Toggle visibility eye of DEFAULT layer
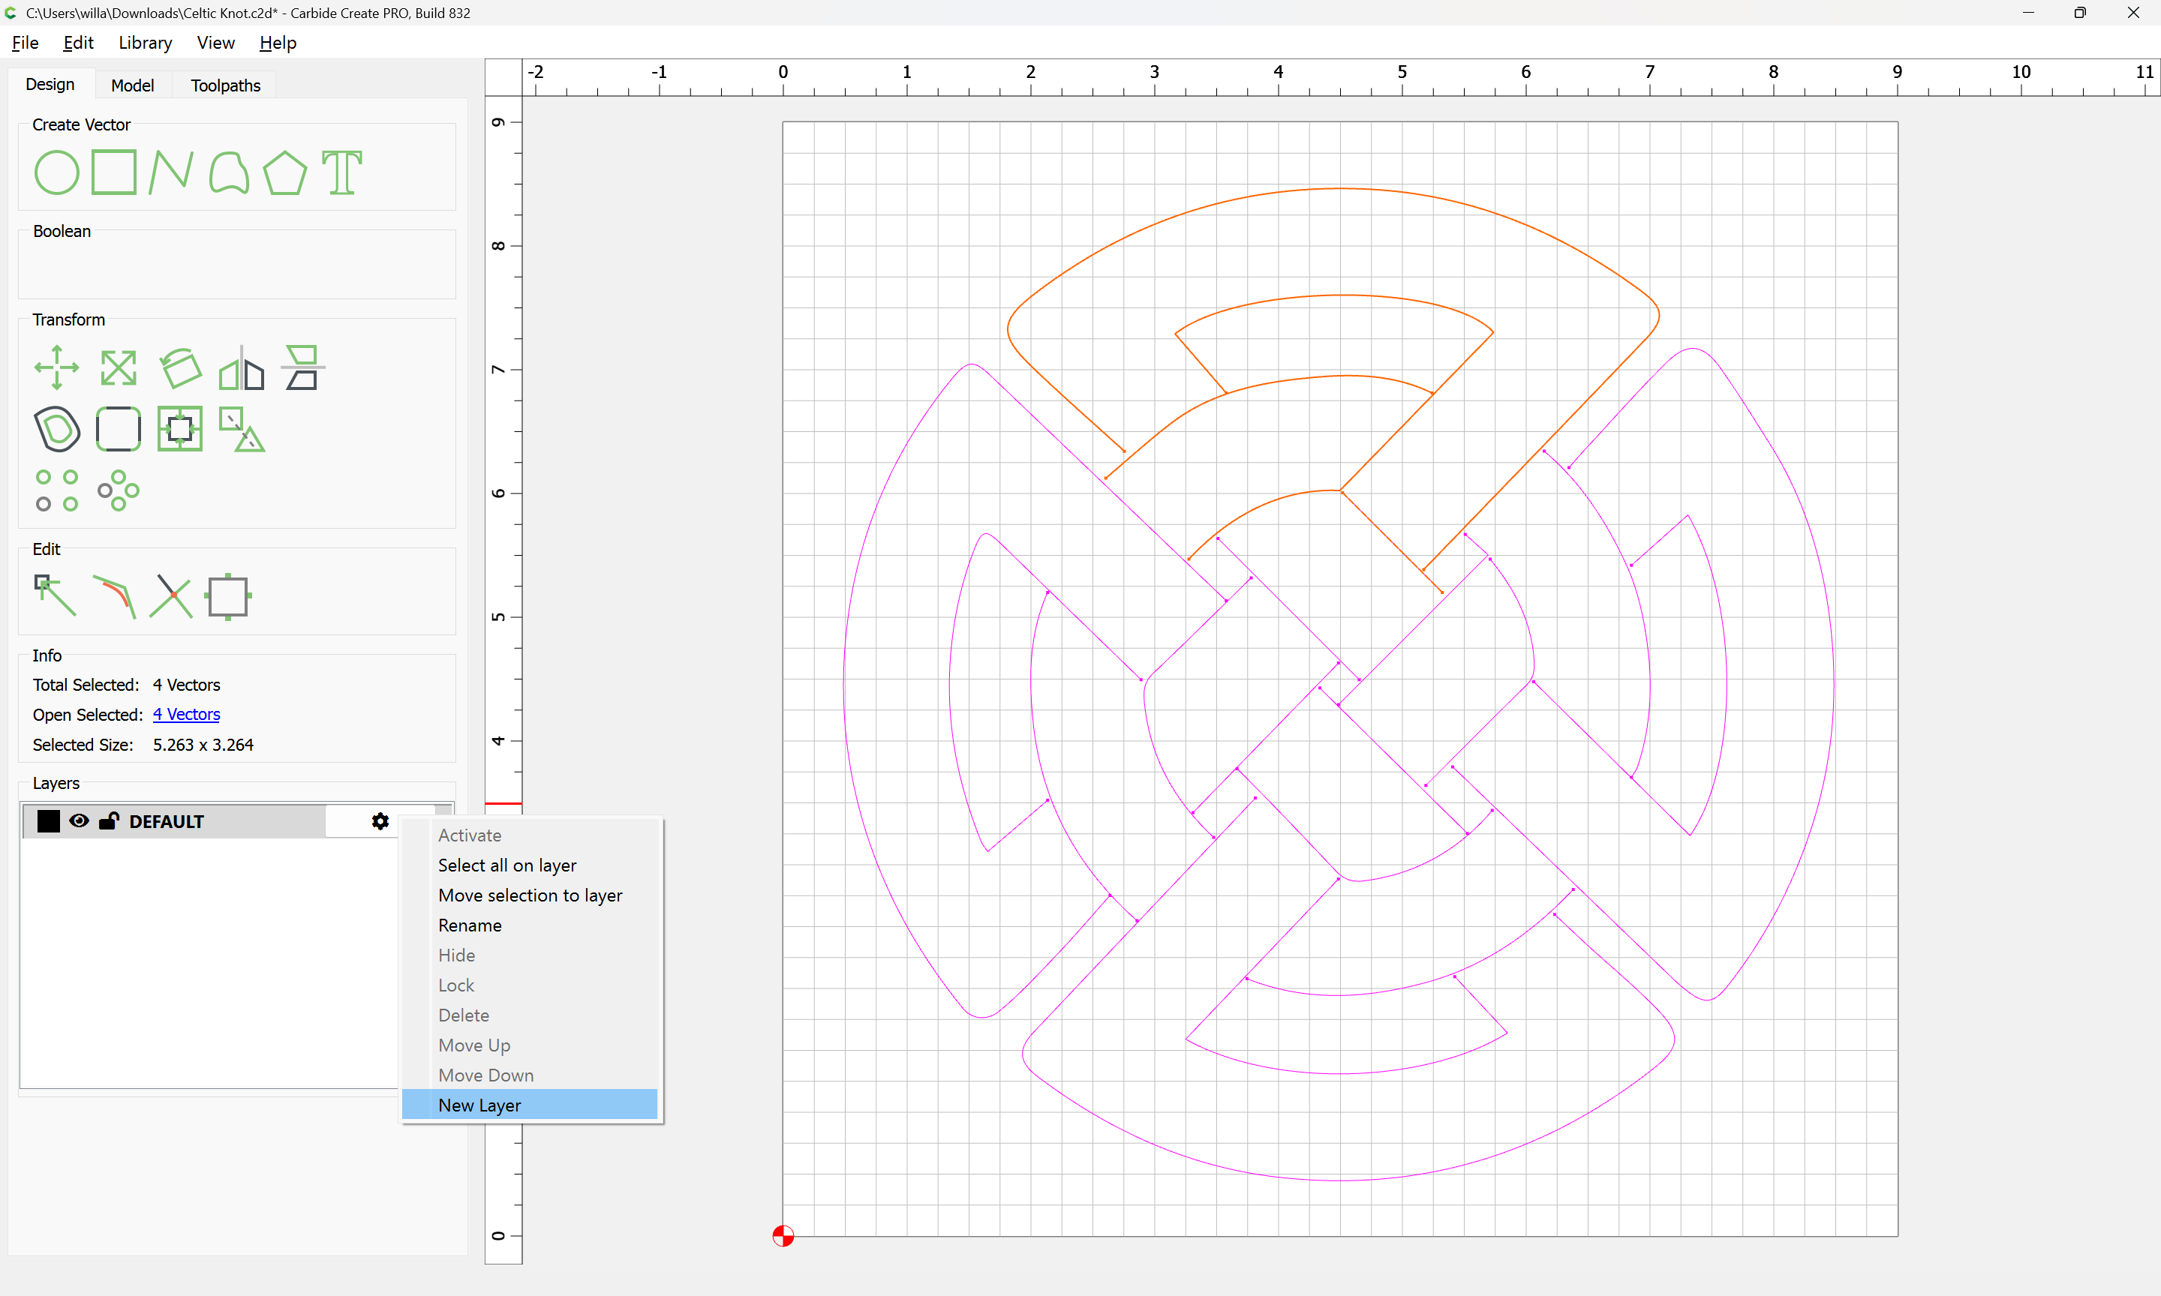This screenshot has width=2161, height=1296. [x=79, y=821]
